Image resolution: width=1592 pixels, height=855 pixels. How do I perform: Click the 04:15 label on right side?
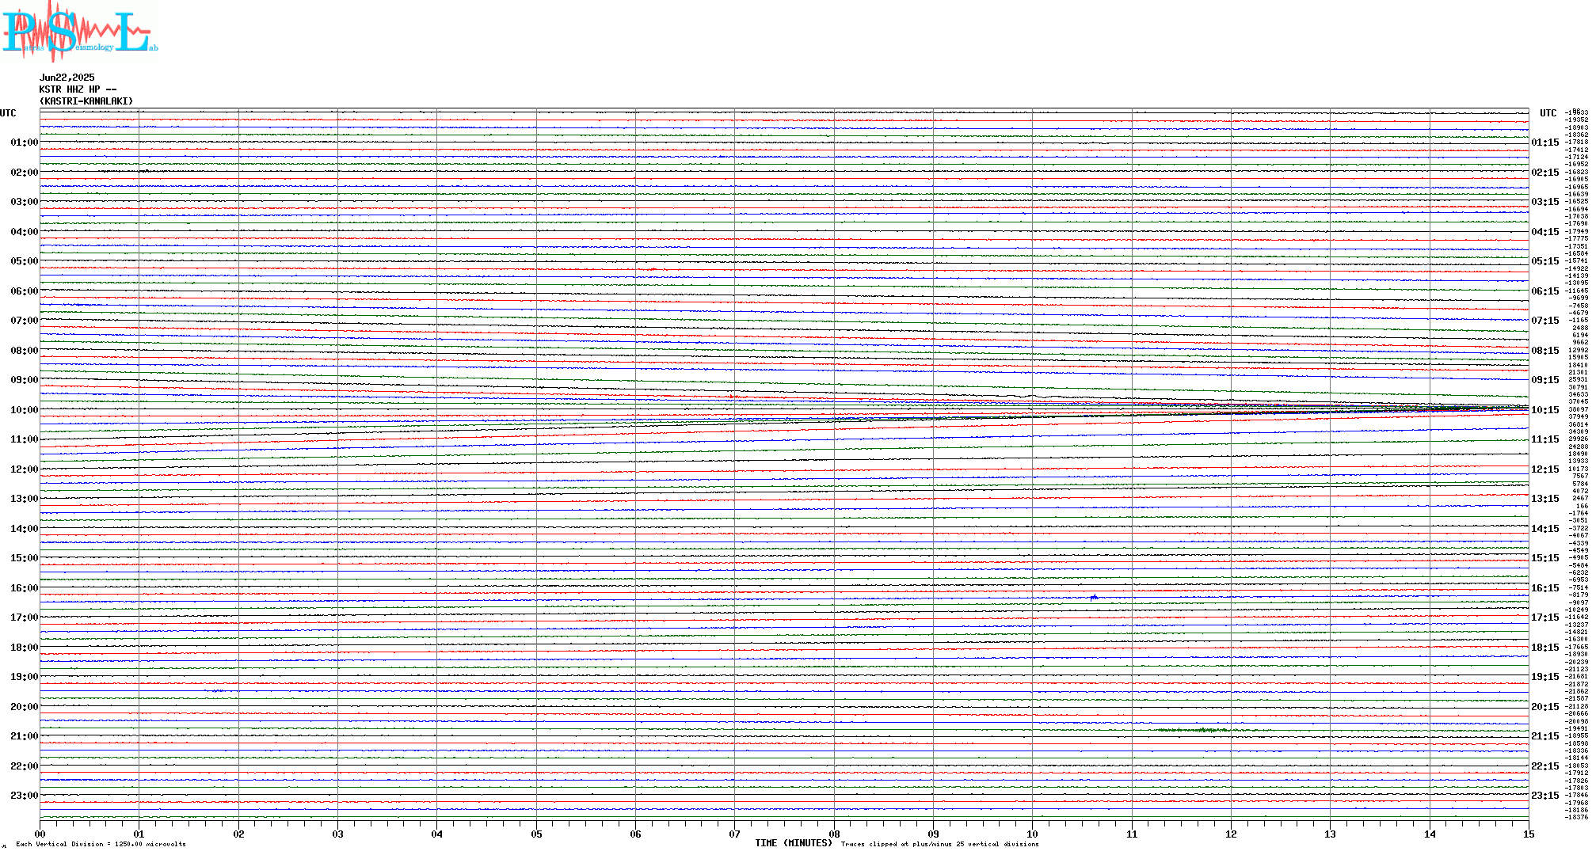pyautogui.click(x=1545, y=232)
